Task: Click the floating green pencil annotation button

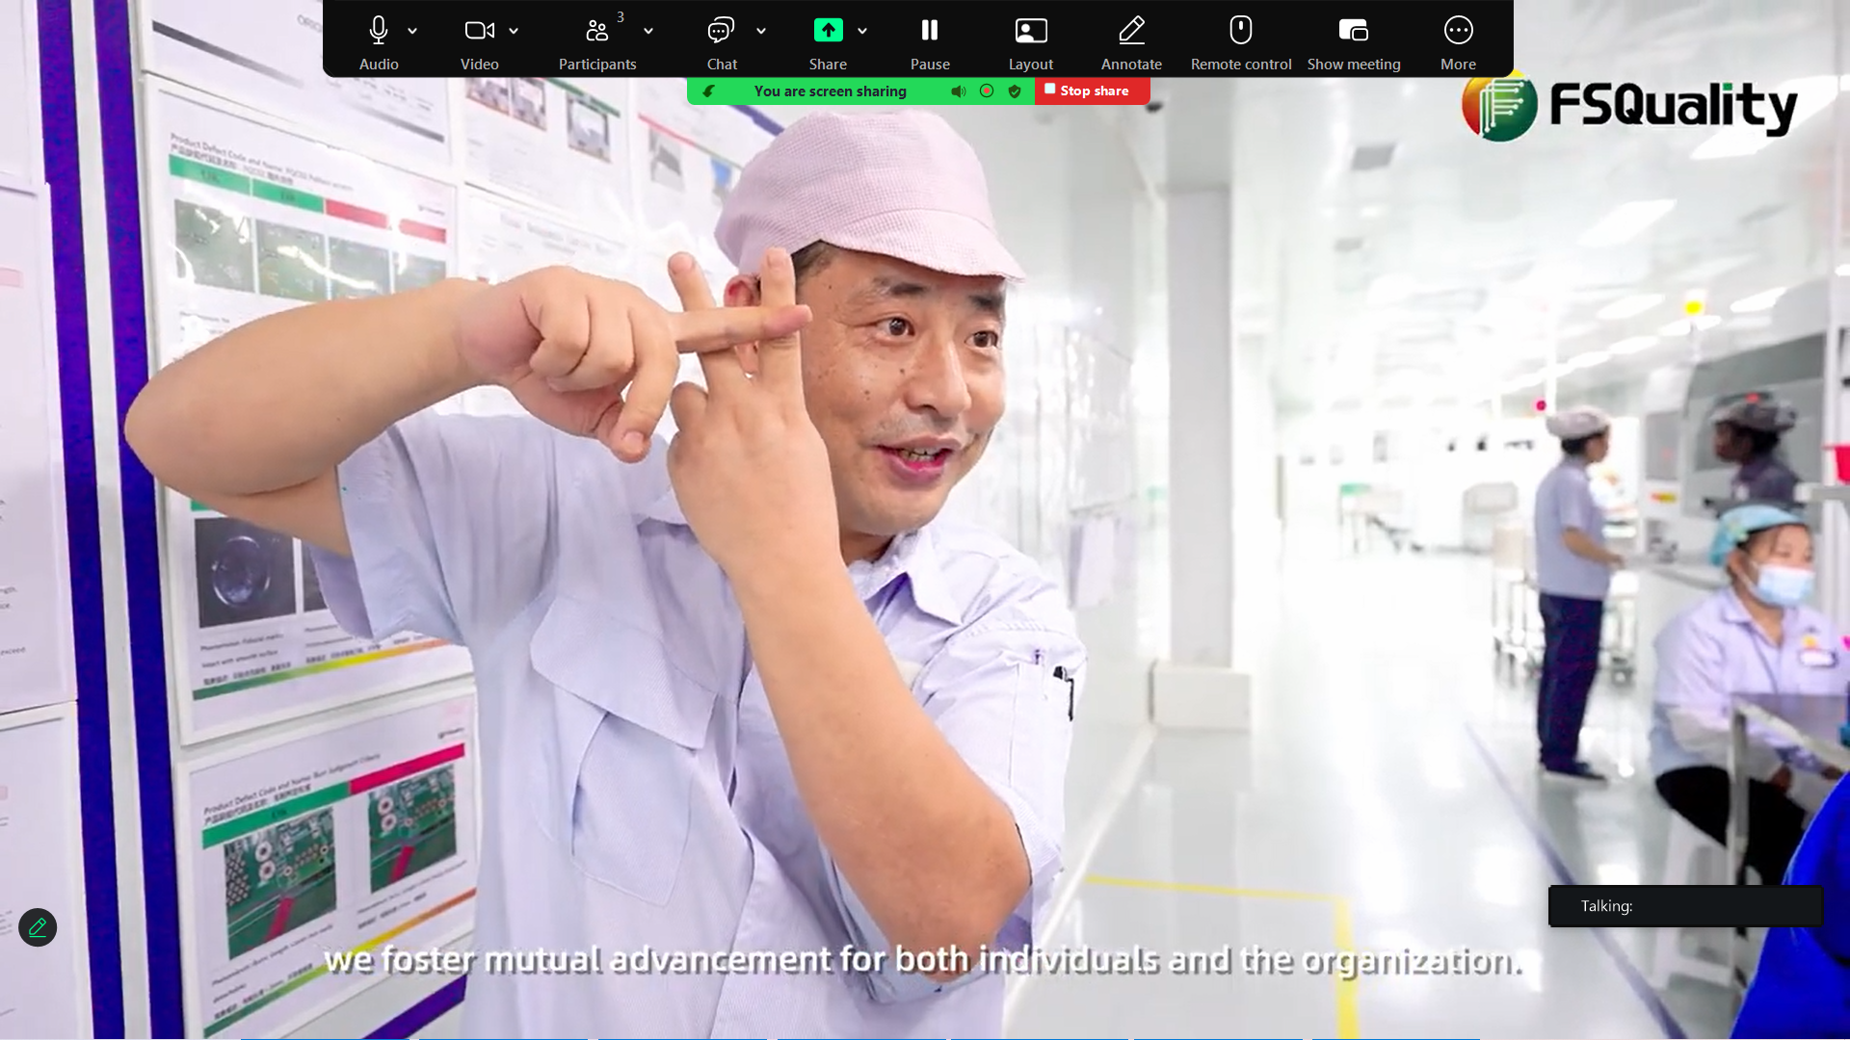Action: 38,927
